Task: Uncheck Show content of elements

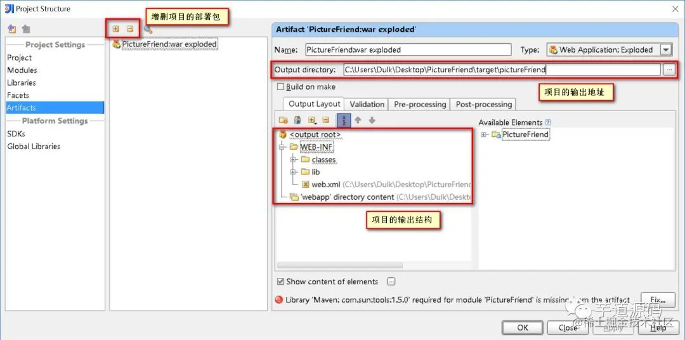Action: pyautogui.click(x=281, y=282)
